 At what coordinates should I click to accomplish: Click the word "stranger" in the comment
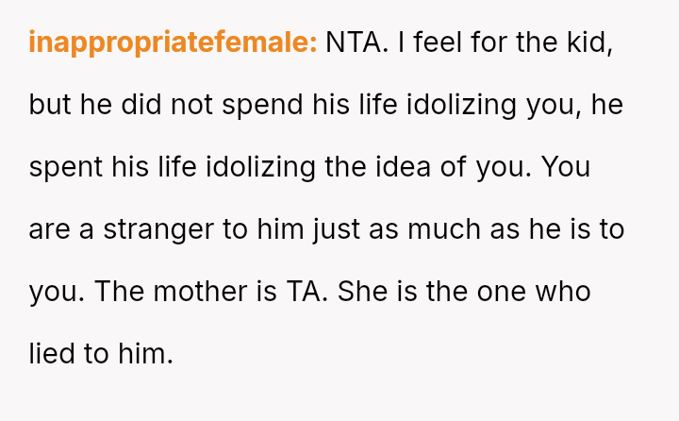(149, 229)
